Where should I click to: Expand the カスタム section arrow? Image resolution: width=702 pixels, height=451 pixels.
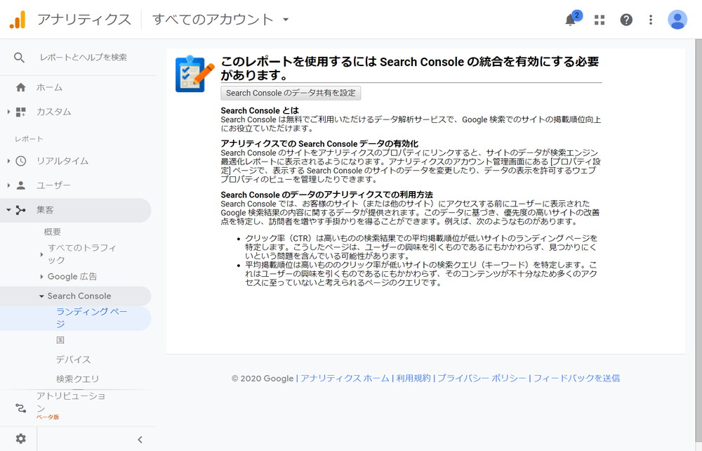[x=8, y=112]
